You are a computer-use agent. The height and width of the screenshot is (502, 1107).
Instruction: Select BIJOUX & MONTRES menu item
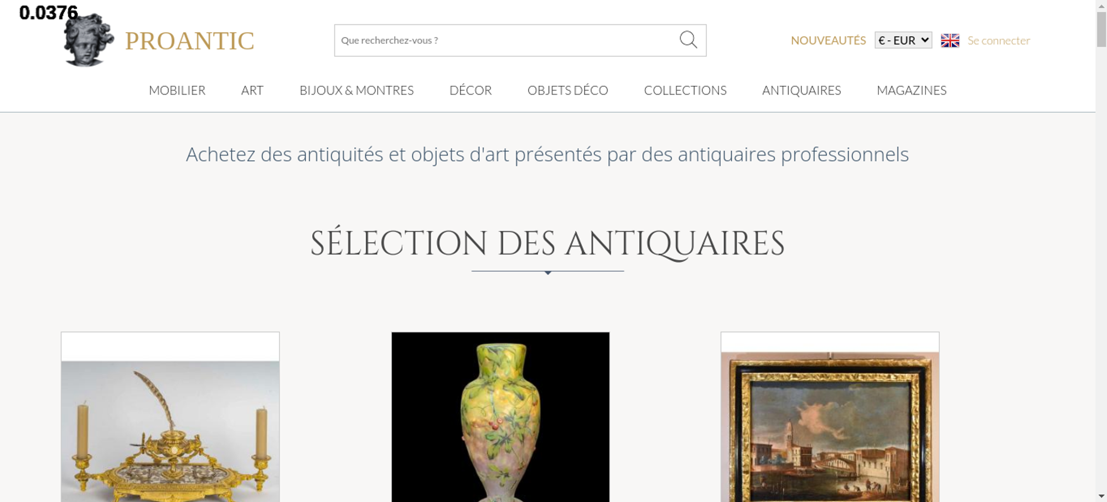[356, 90]
